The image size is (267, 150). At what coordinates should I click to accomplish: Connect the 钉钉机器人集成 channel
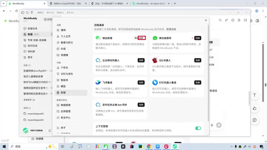(x=197, y=82)
